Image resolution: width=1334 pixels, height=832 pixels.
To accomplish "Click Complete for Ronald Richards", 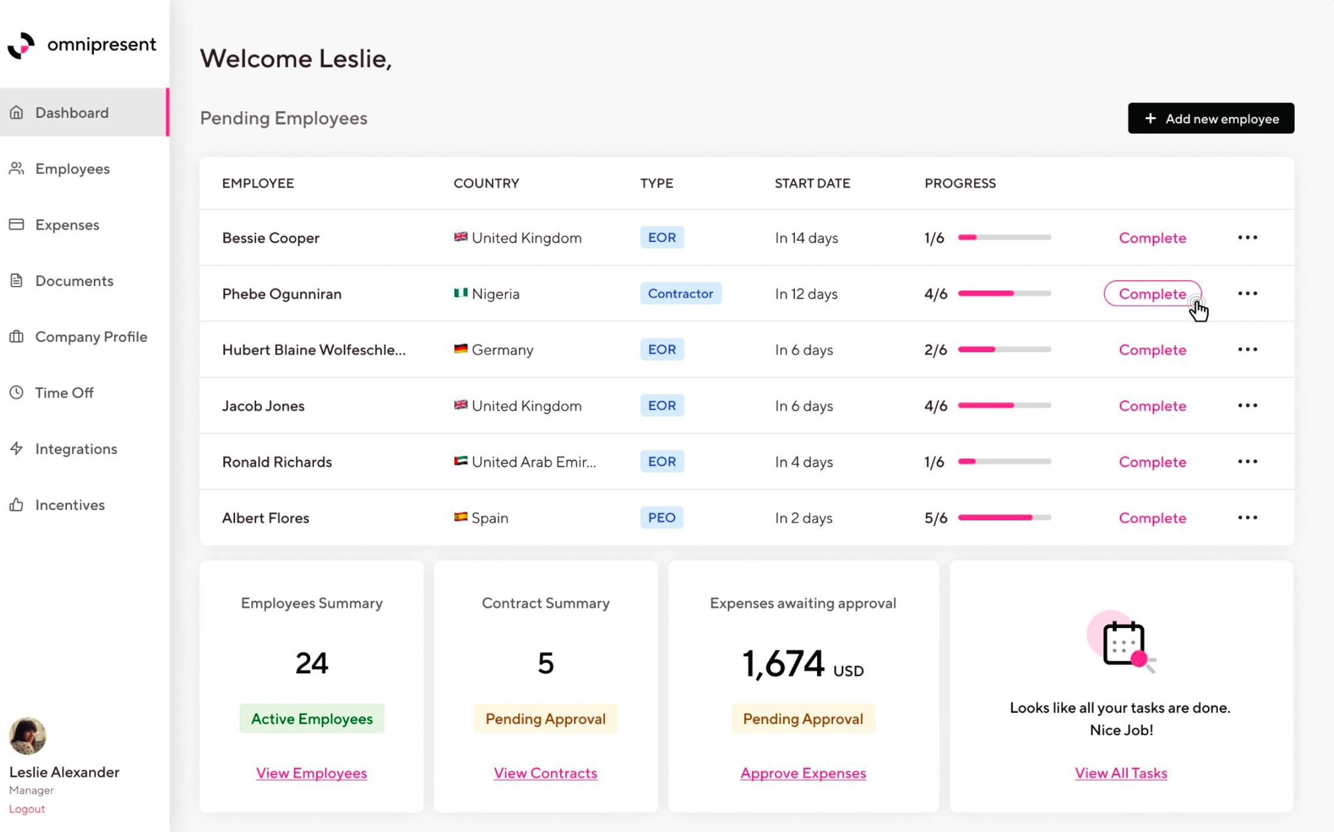I will pyautogui.click(x=1152, y=462).
